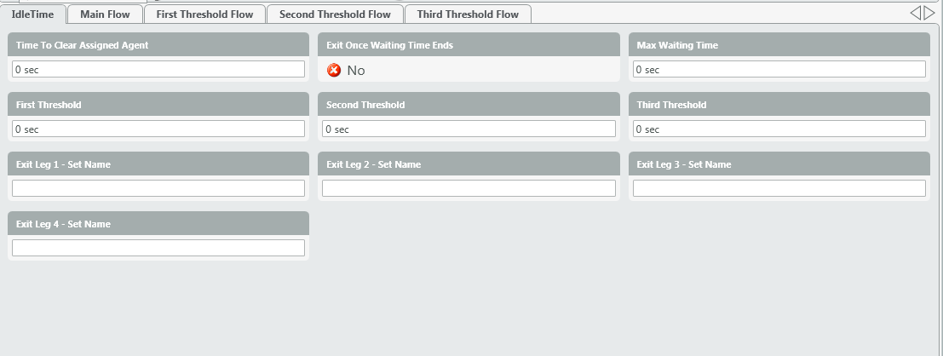Open the Main Flow tab
Image resolution: width=943 pixels, height=356 pixels.
pyautogui.click(x=105, y=14)
